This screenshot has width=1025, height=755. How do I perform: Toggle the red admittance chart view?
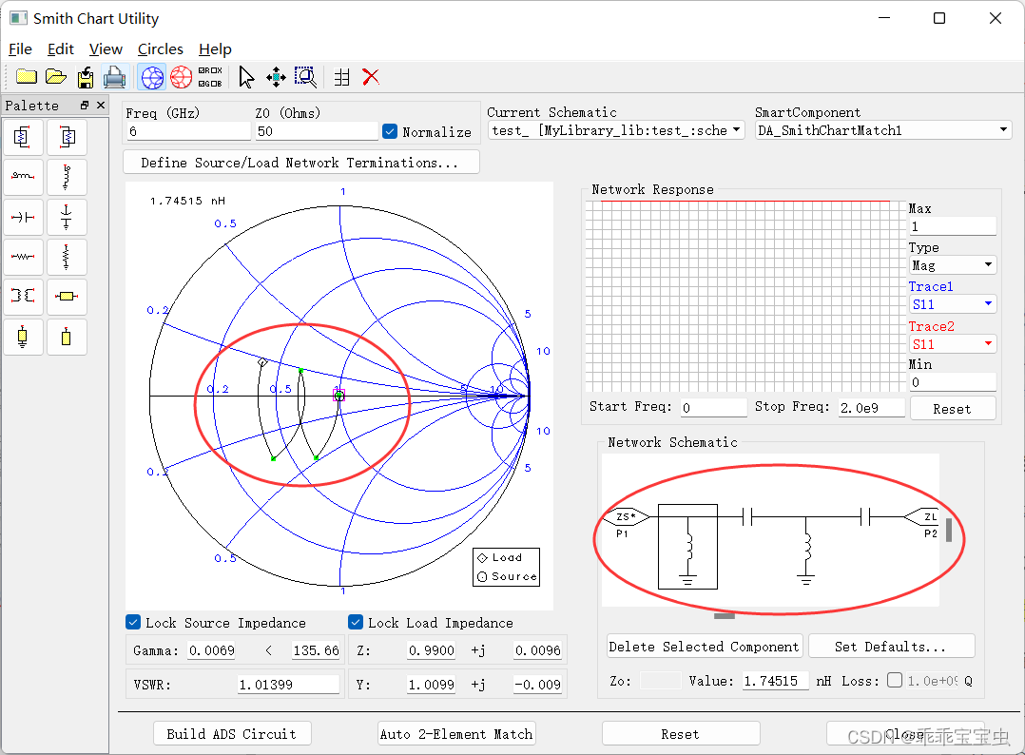tap(181, 77)
